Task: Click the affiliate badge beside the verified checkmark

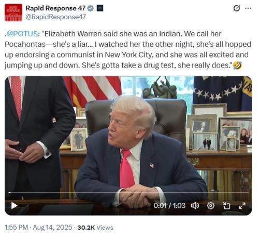Action: coord(100,8)
